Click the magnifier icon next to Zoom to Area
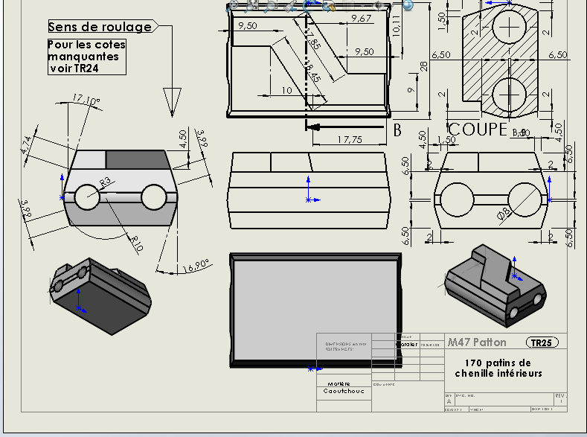 pos(270,5)
